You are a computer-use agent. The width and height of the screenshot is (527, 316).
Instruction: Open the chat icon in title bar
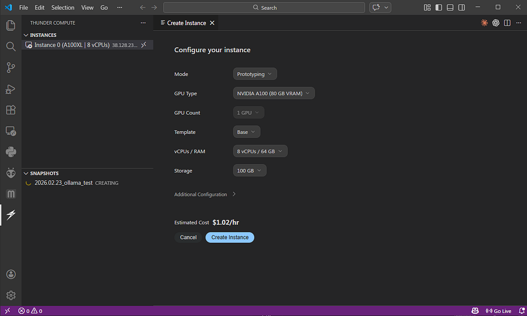click(376, 7)
